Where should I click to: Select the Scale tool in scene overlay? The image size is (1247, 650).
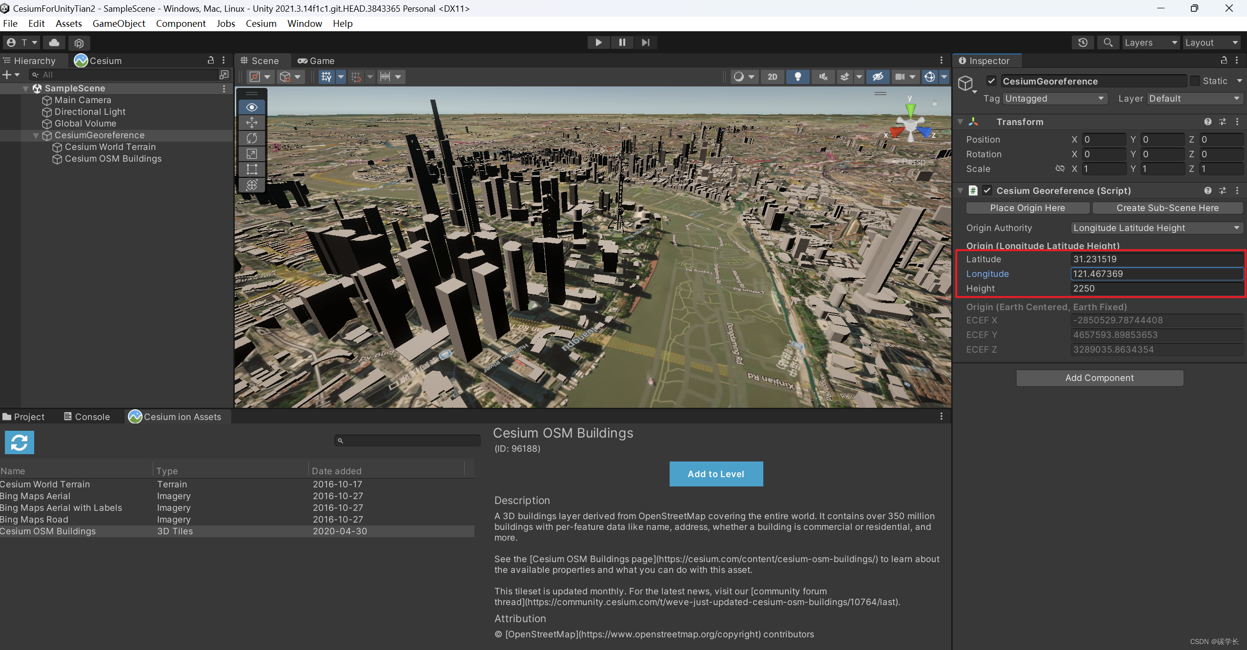(252, 154)
